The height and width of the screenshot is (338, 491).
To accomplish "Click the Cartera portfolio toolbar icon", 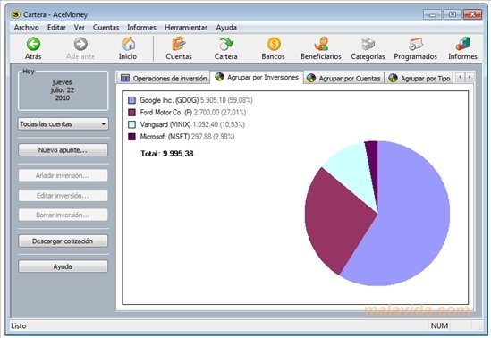I will pyautogui.click(x=225, y=44).
